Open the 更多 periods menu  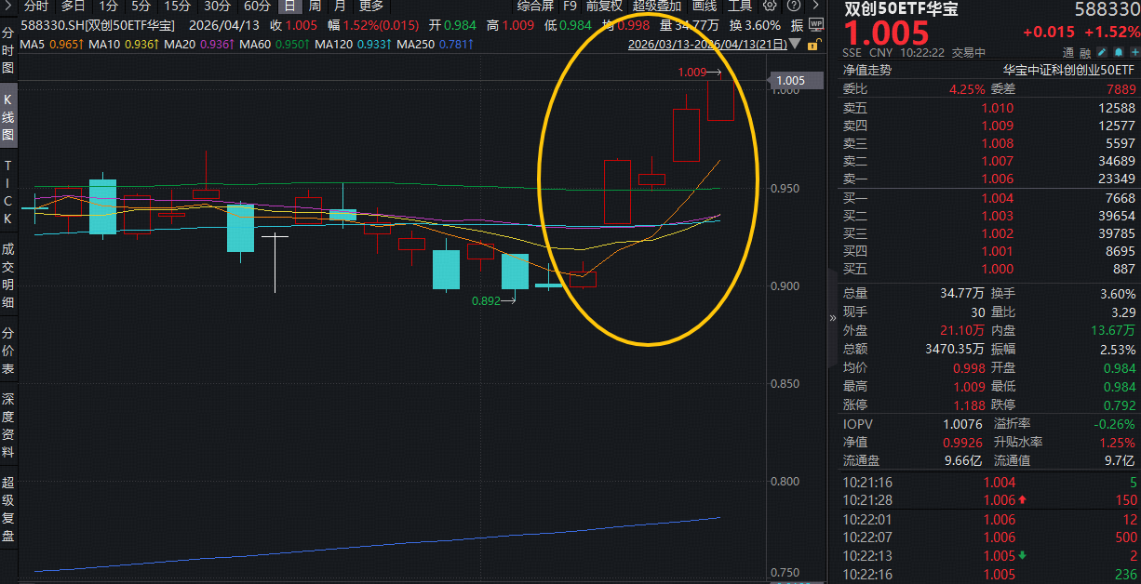(370, 6)
